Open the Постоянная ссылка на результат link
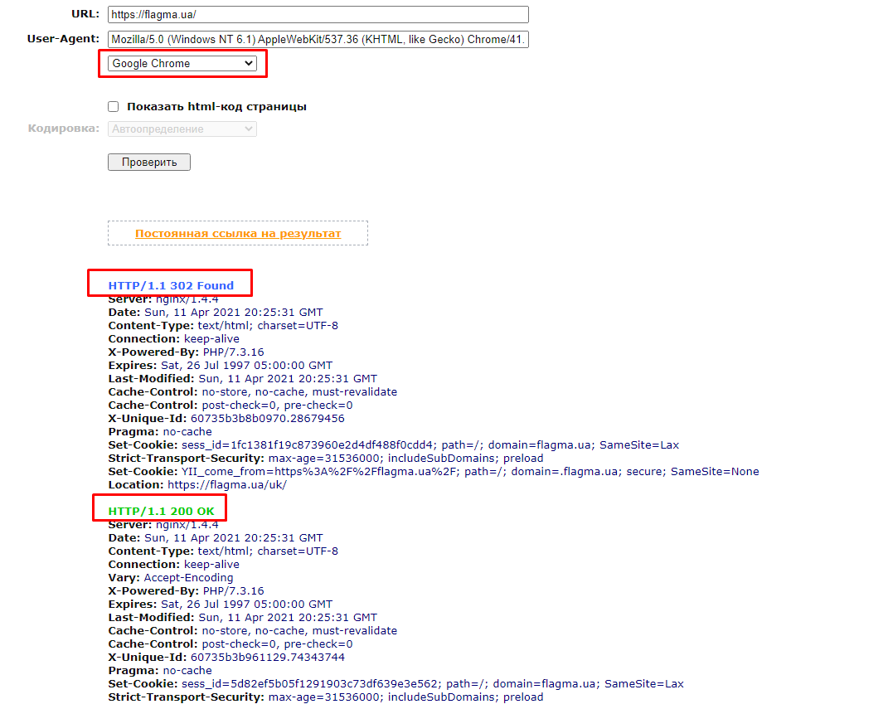 (238, 234)
